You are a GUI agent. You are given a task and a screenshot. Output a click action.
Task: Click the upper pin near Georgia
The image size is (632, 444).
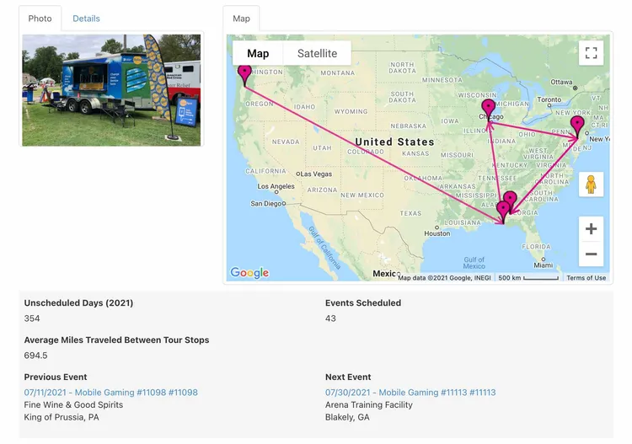pyautogui.click(x=511, y=199)
